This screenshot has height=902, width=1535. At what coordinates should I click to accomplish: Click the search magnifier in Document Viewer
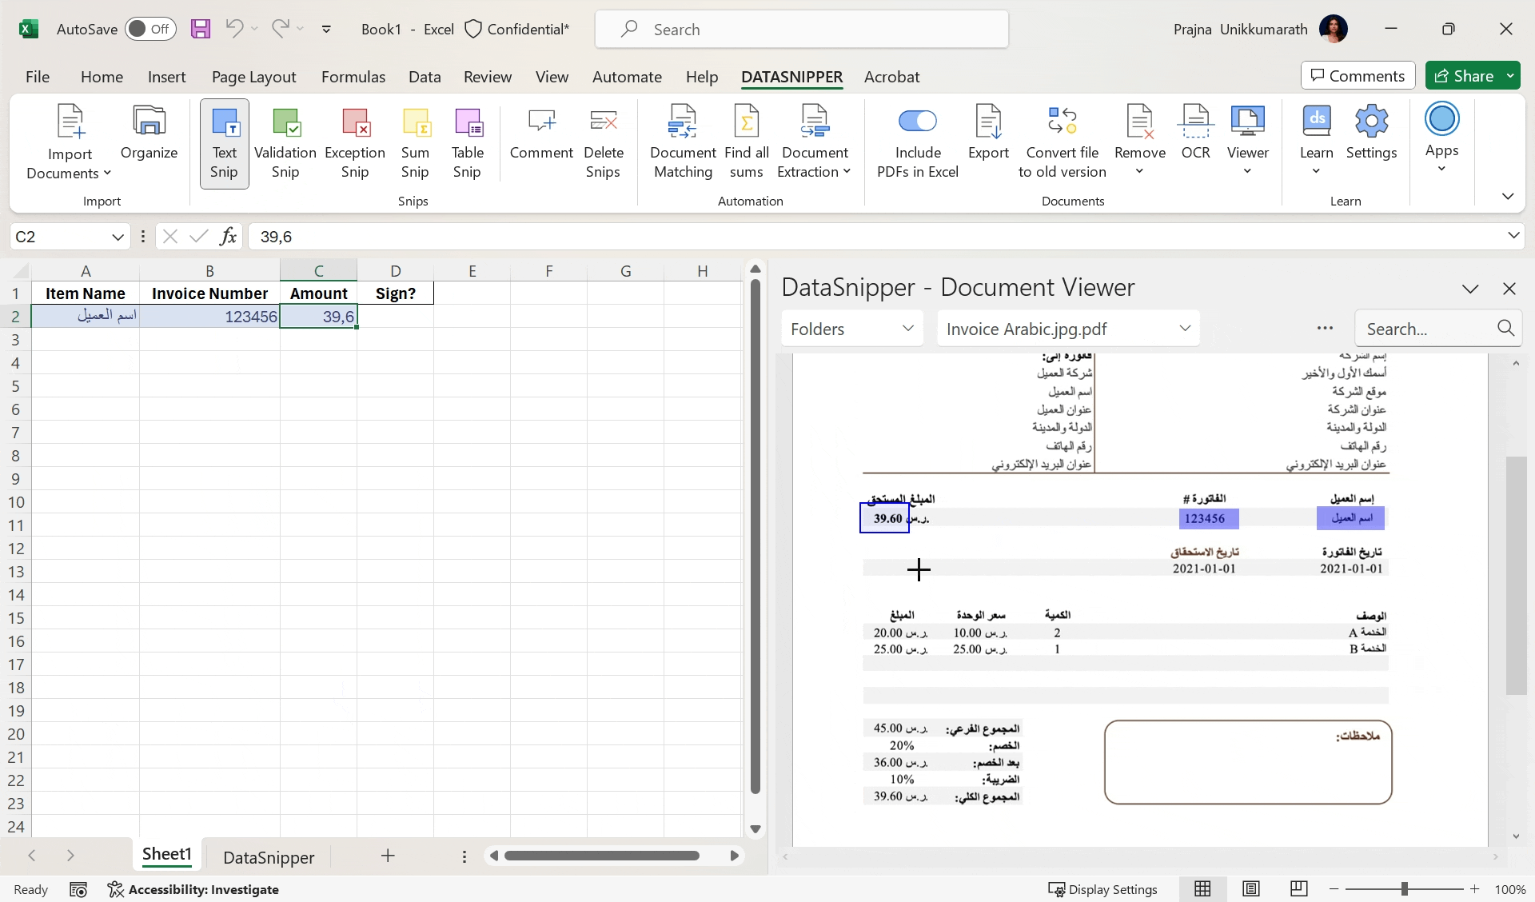point(1505,328)
